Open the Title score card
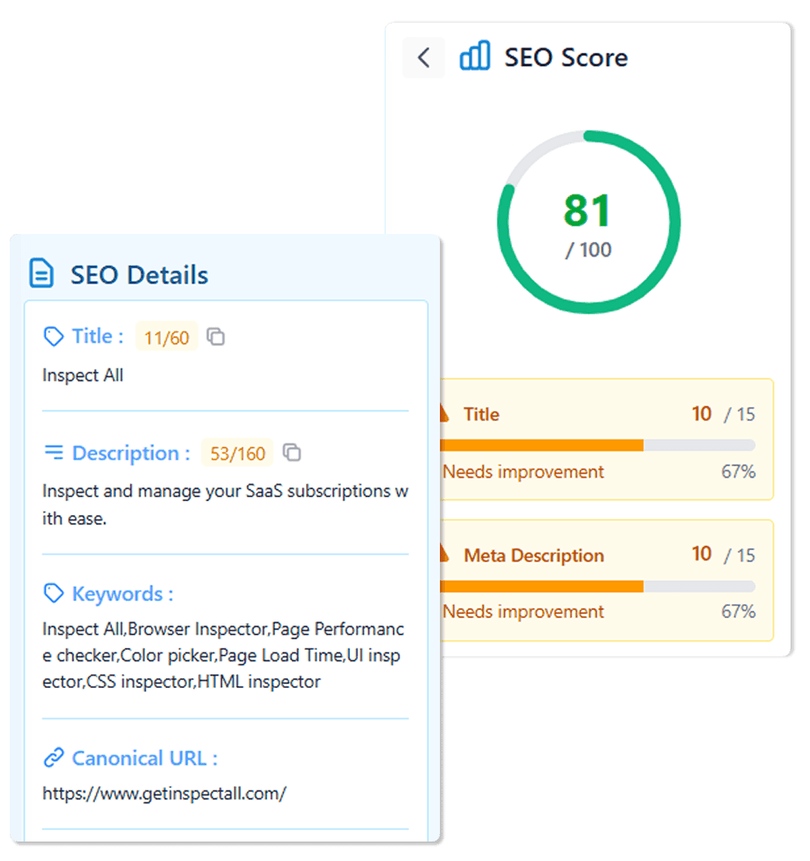This screenshot has width=810, height=861. 605,439
